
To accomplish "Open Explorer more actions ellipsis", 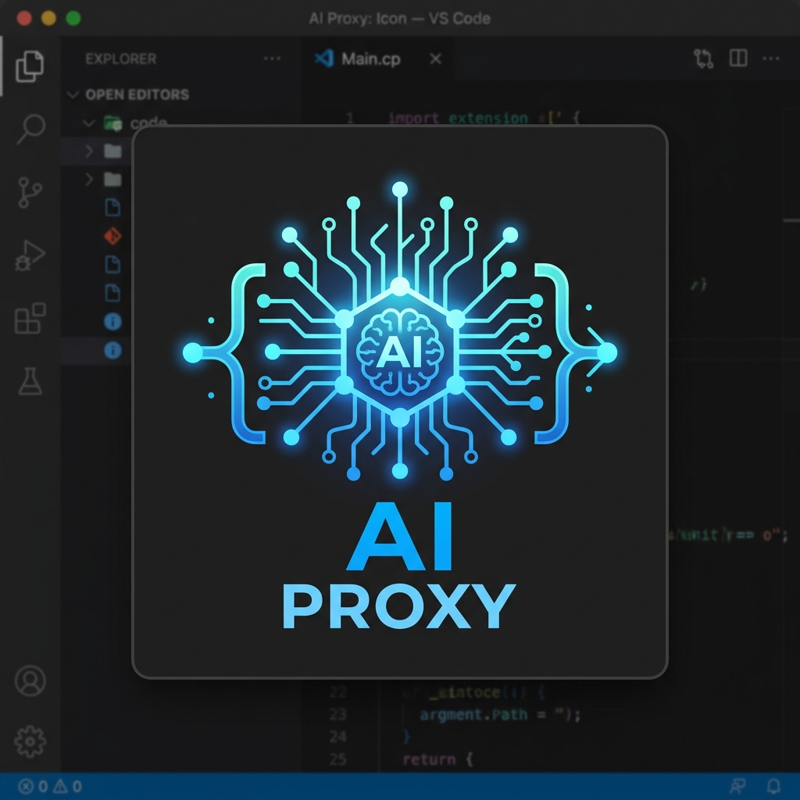I will [272, 59].
